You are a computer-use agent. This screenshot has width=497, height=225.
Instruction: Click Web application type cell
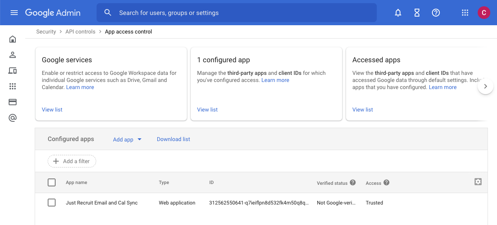[x=177, y=203]
